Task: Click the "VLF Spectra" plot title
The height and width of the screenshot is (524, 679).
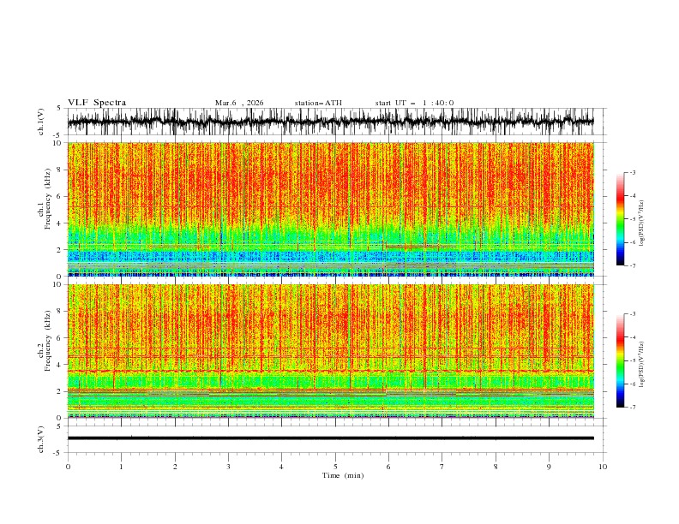Action: pyautogui.click(x=97, y=103)
